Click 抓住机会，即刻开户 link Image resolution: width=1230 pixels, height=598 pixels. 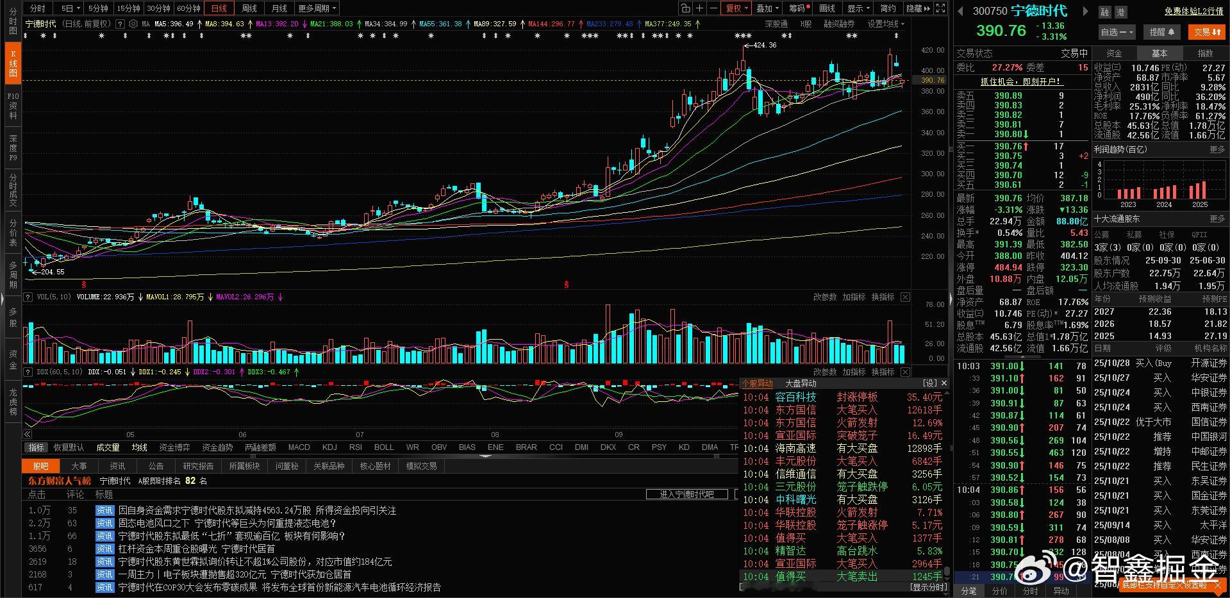tap(1022, 81)
